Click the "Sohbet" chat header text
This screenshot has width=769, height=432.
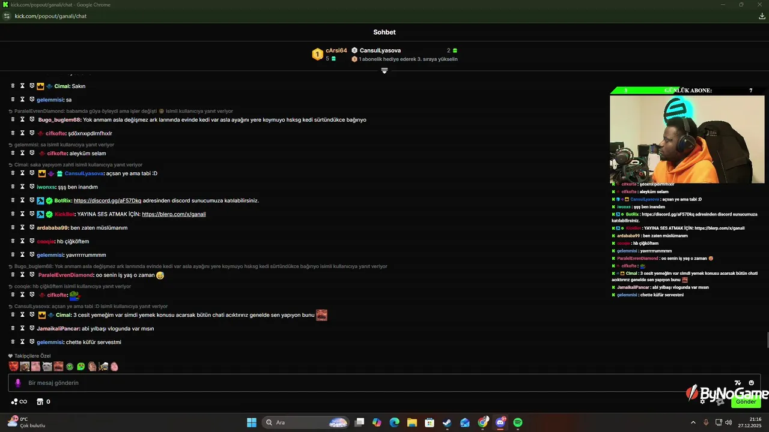tap(384, 32)
